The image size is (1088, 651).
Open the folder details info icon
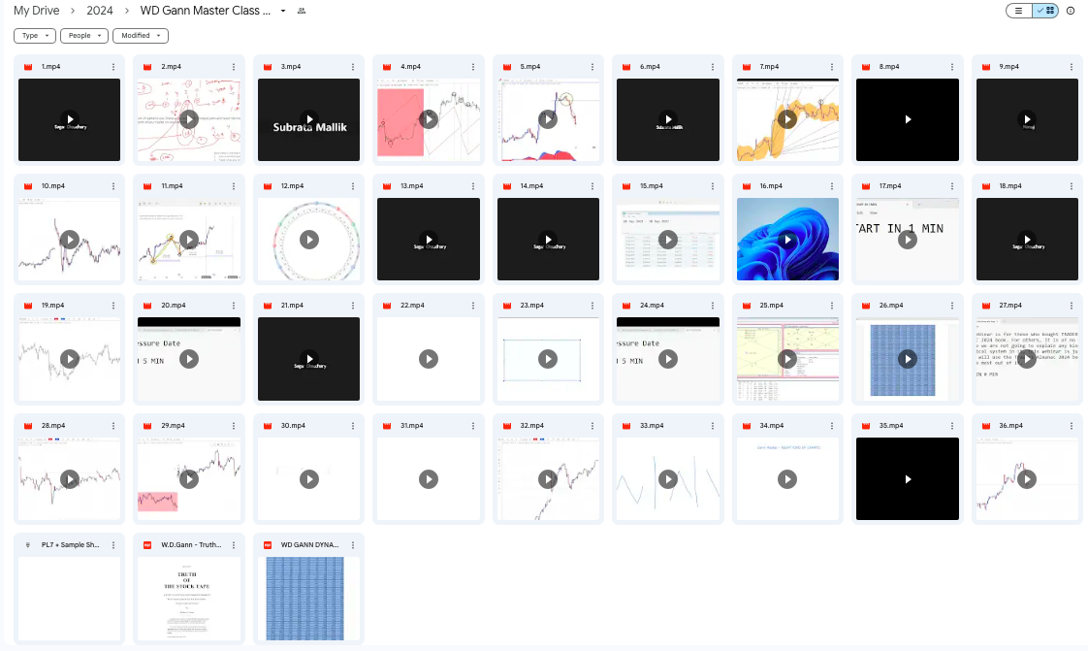point(1071,11)
